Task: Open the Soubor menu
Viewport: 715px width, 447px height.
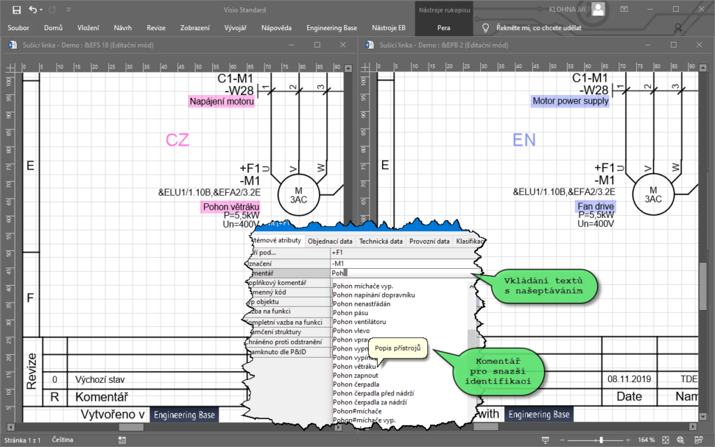Action: [18, 28]
